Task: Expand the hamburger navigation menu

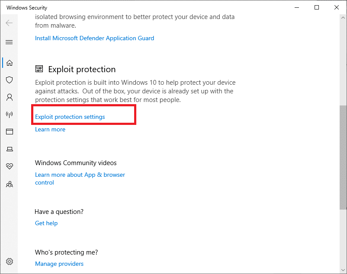Action: click(x=9, y=42)
